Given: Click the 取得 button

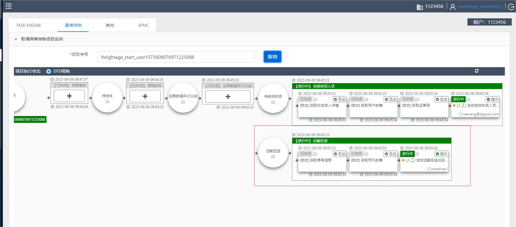Looking at the screenshot, I should pos(272,57).
